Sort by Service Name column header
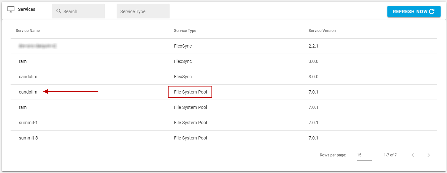The width and height of the screenshot is (447, 173). (28, 31)
